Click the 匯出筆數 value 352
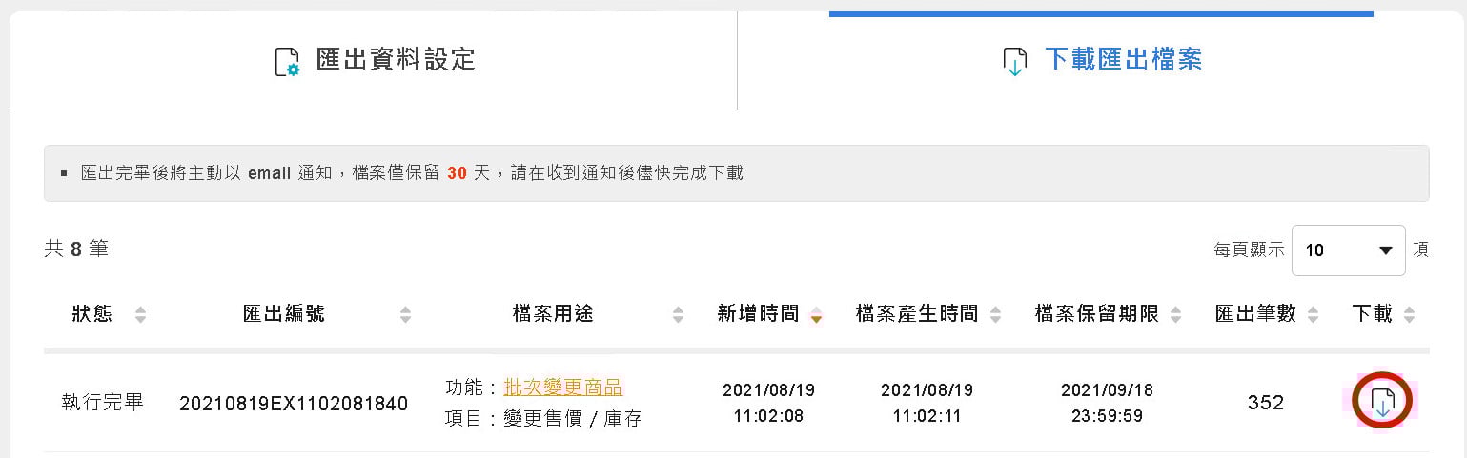 1265,403
